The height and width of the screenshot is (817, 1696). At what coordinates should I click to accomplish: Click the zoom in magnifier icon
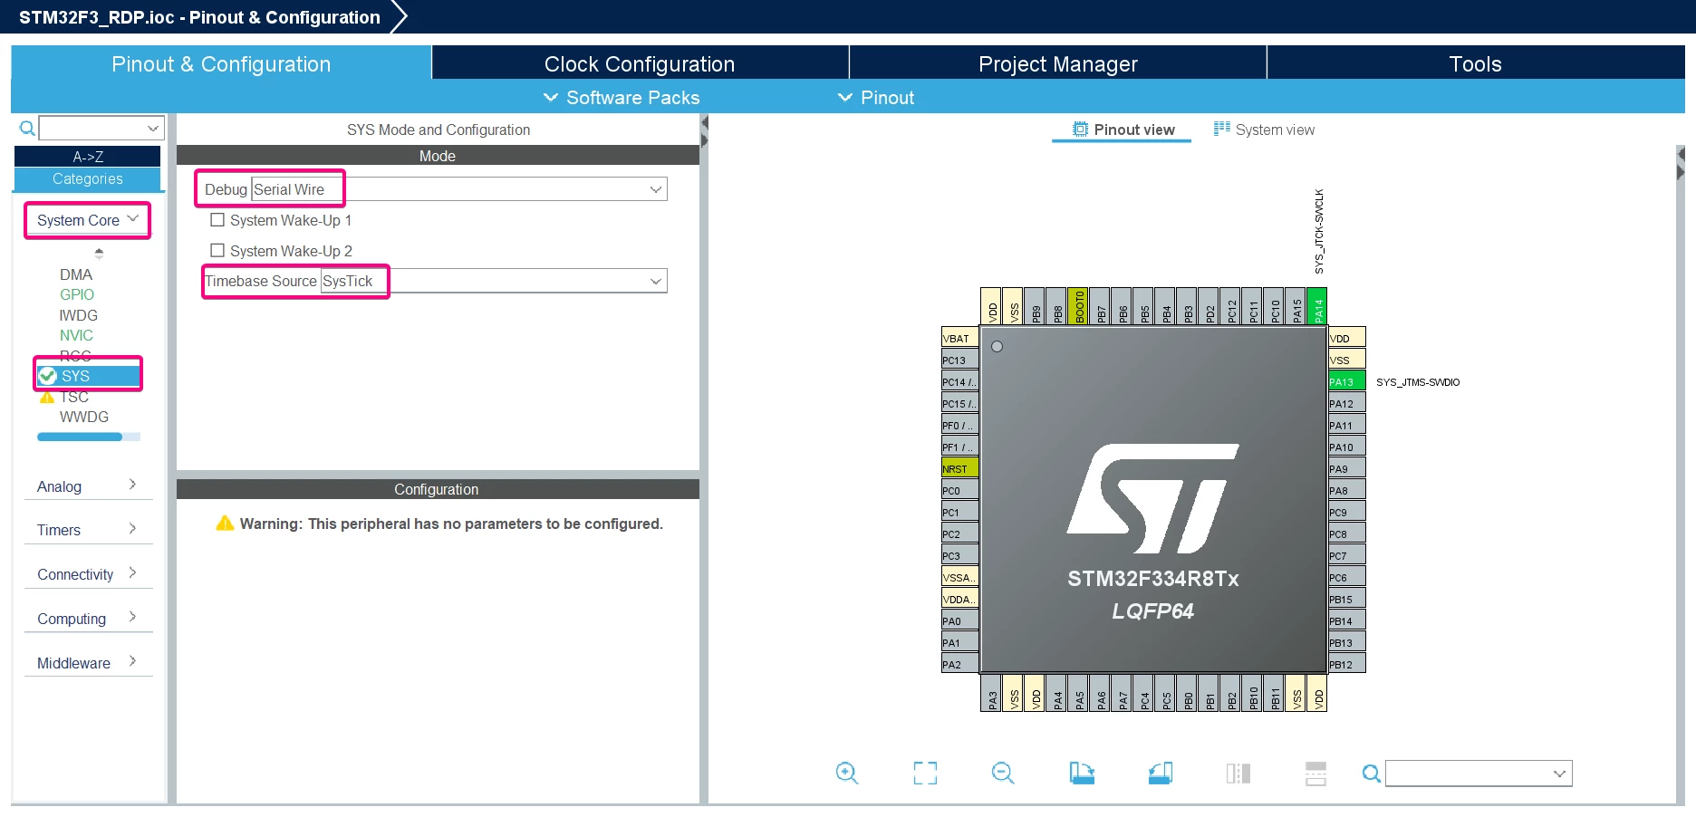(847, 773)
